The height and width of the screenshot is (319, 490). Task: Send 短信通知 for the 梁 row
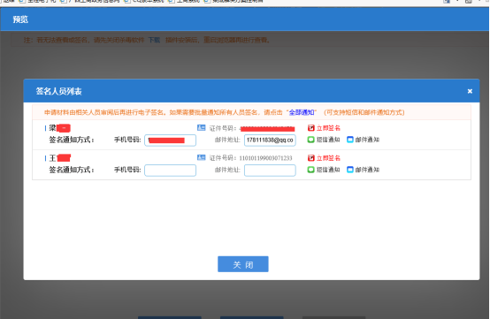pos(328,140)
